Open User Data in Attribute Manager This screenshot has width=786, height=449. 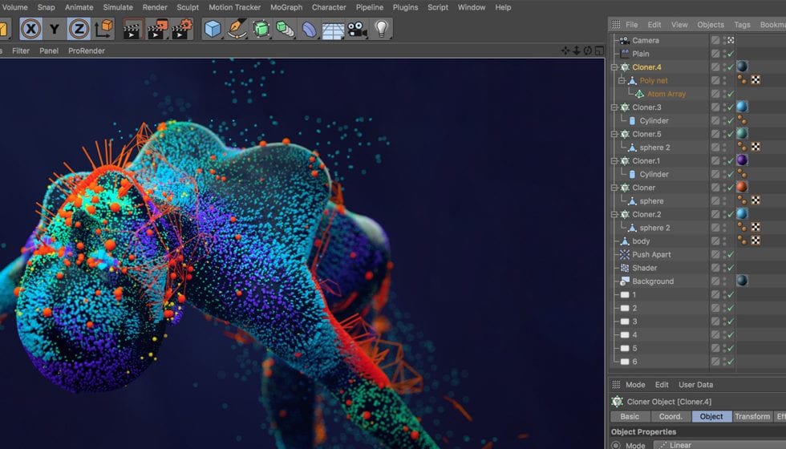[x=696, y=385]
